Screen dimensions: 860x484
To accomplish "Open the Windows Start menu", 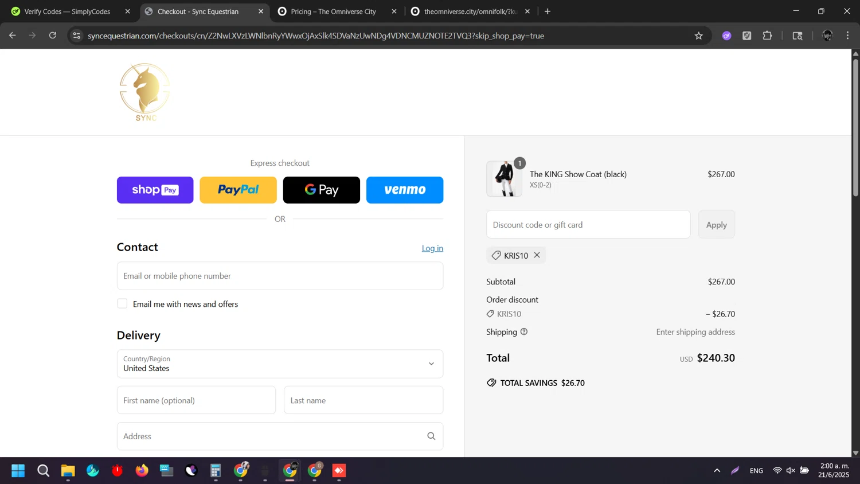I will (x=18, y=471).
